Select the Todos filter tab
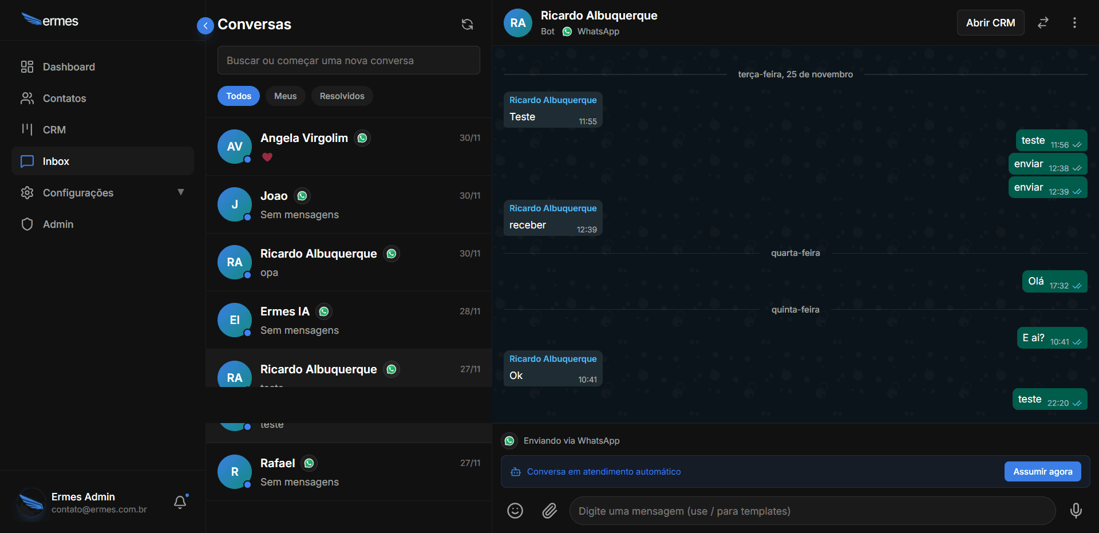This screenshot has height=533, width=1099. (238, 96)
